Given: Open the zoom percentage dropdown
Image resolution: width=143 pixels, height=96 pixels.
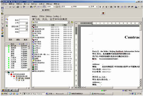Looking at the screenshot, I should coord(54,7).
